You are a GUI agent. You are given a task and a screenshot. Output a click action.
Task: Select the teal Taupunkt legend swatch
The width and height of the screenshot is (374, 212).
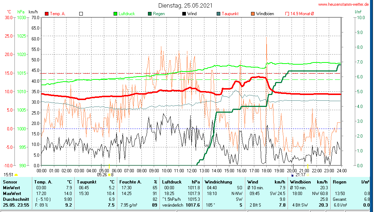(x=218, y=14)
